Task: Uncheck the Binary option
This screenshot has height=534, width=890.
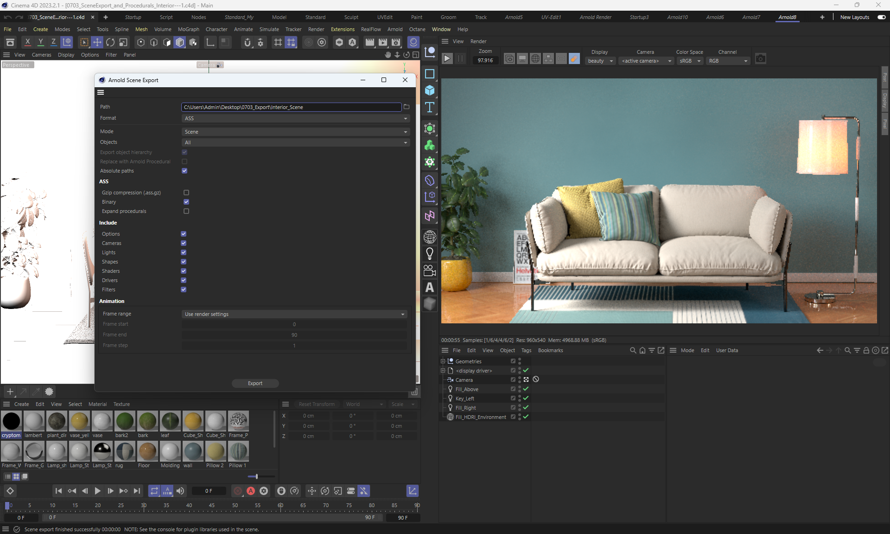Action: point(186,202)
